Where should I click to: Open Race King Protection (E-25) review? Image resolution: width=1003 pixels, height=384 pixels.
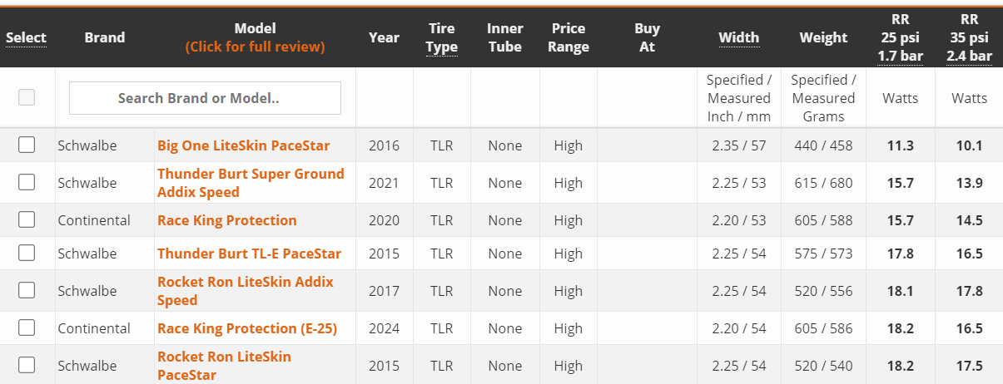click(x=247, y=328)
